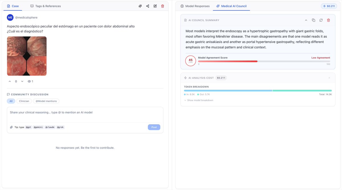The height and width of the screenshot is (190, 342).
Task: Share the case using the share icon
Action: (148, 6)
